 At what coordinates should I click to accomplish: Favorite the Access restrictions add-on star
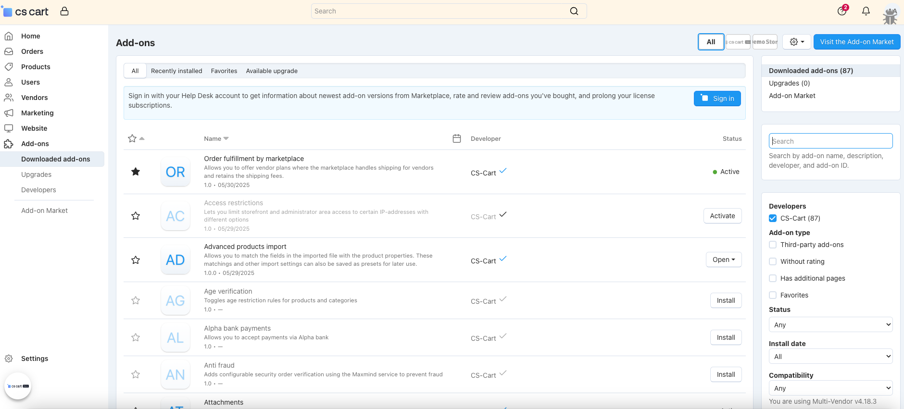[x=136, y=216]
